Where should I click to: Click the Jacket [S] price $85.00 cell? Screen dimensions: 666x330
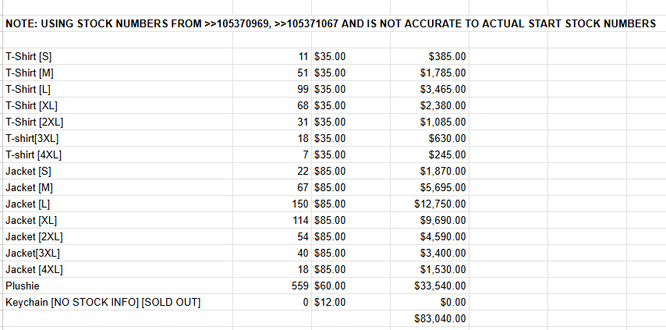[330, 171]
